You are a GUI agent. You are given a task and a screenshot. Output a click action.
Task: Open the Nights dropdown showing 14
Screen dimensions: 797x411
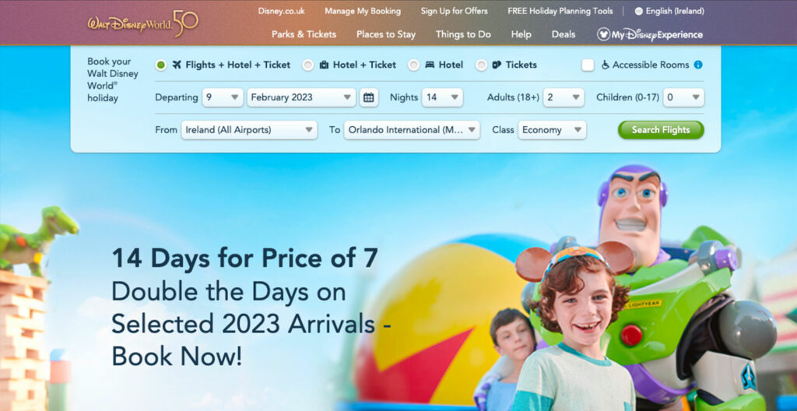pos(442,97)
